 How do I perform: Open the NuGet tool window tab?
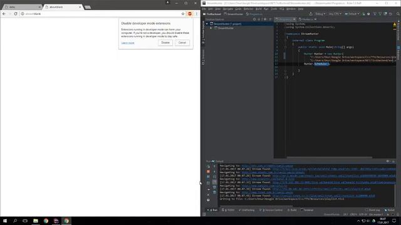390,210
